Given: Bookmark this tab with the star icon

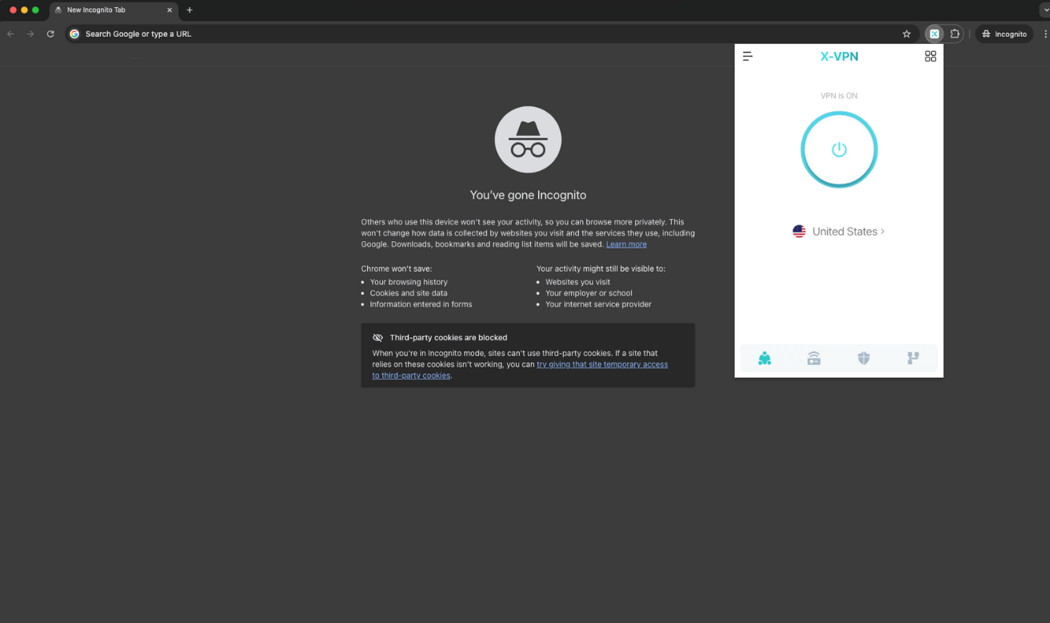Looking at the screenshot, I should tap(907, 34).
